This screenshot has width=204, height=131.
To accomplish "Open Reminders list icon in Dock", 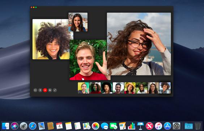I will [x=77, y=126].
